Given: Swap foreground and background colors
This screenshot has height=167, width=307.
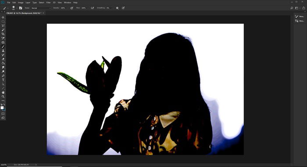Looking at the screenshot, I should coord(4,105).
